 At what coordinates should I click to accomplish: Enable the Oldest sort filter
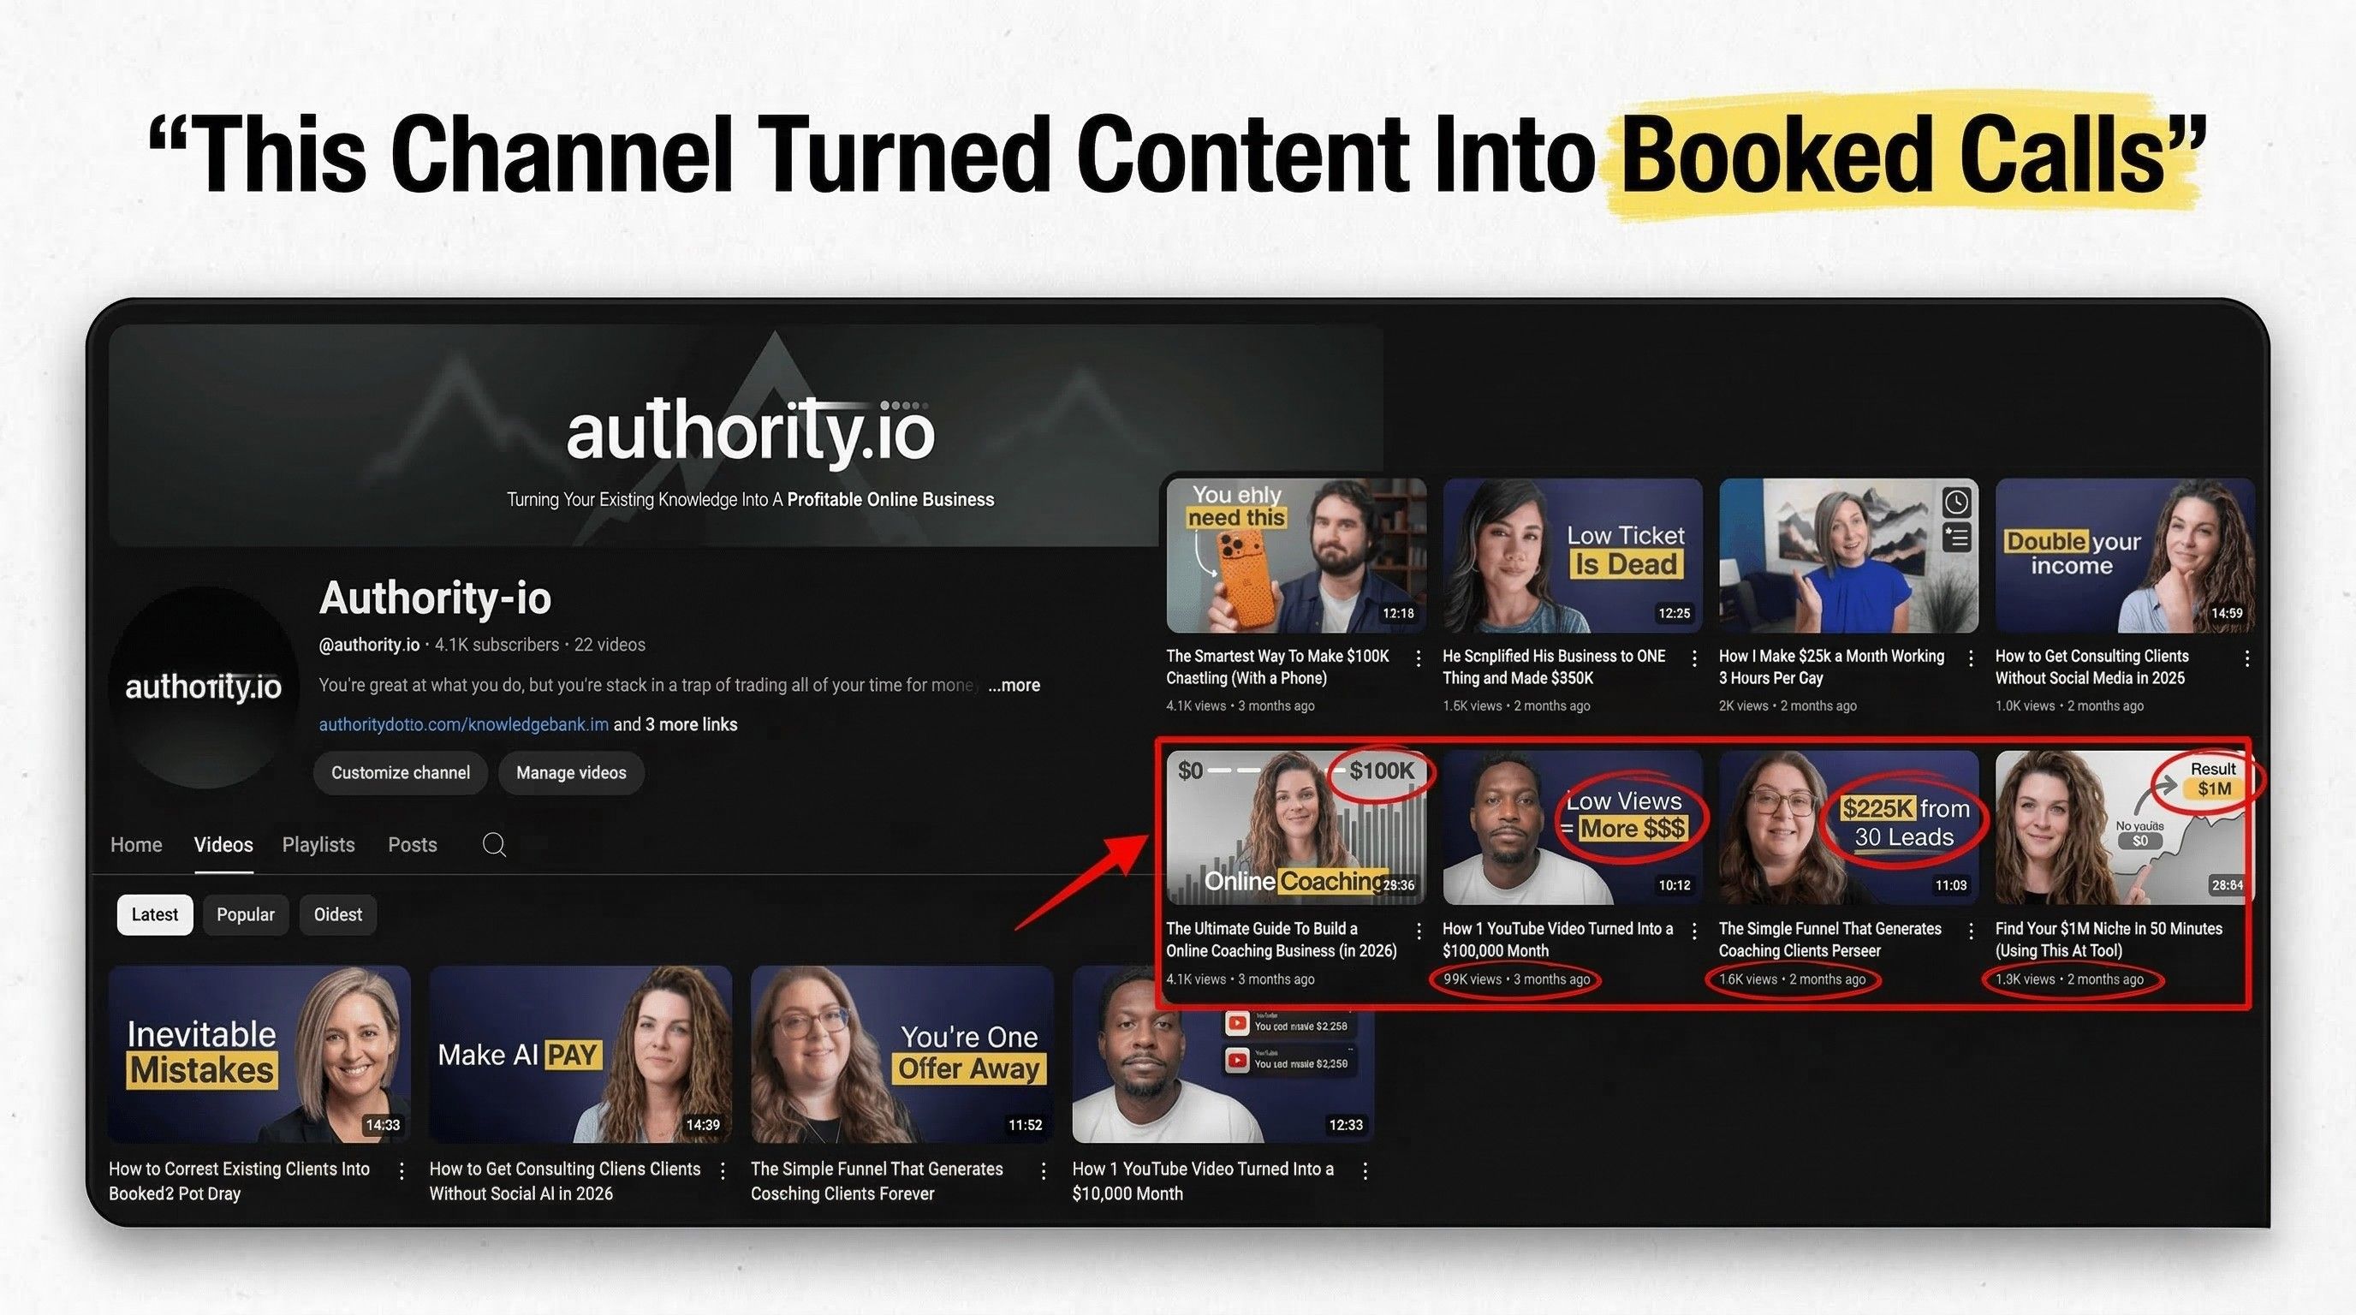[337, 913]
